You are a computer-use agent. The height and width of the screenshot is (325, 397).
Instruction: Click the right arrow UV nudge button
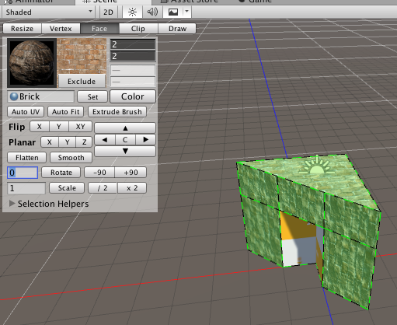pos(145,140)
